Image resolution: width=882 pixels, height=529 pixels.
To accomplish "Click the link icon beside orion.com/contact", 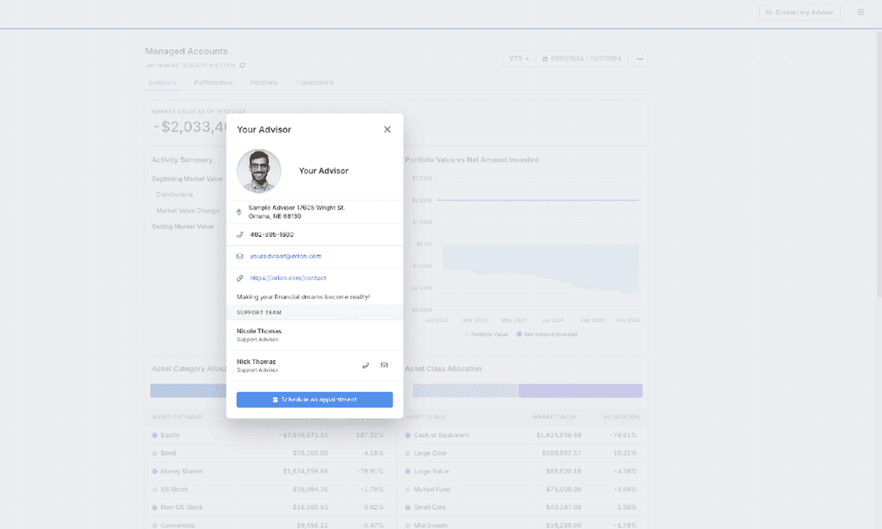I will [239, 278].
